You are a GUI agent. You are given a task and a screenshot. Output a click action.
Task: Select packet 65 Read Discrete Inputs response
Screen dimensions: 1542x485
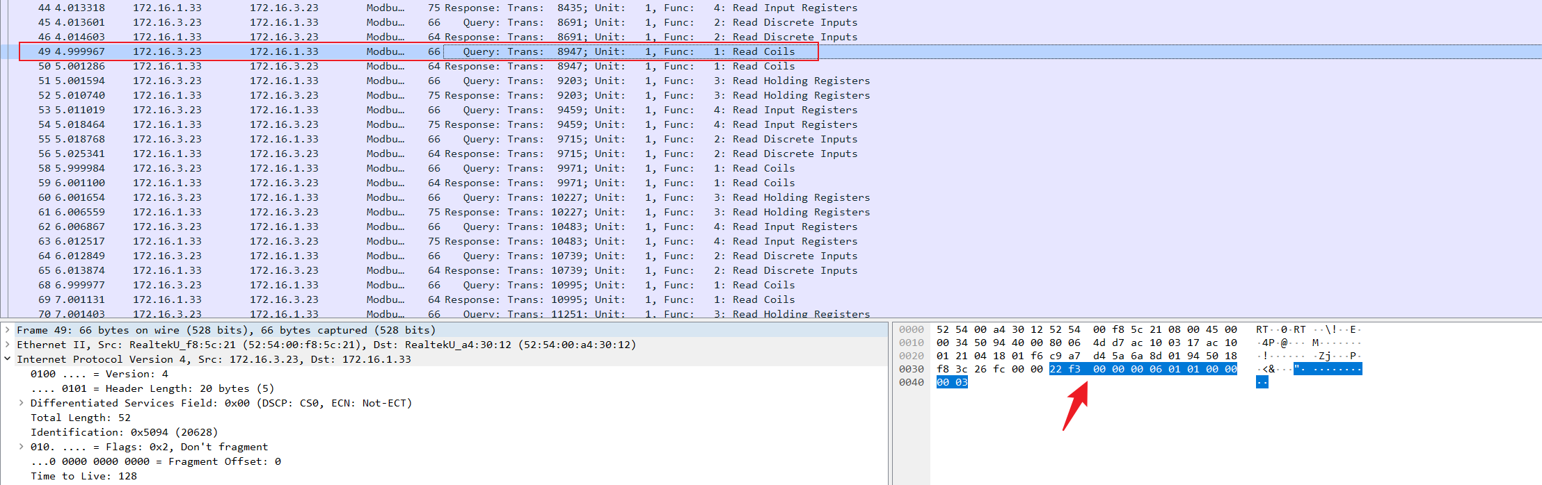(x=418, y=270)
